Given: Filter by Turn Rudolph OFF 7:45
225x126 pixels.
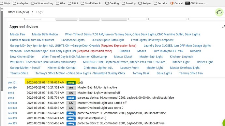Looking at the screenshot, I should (168, 51).
